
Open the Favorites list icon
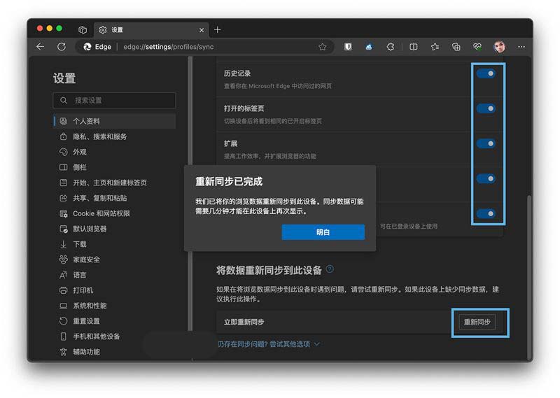435,47
